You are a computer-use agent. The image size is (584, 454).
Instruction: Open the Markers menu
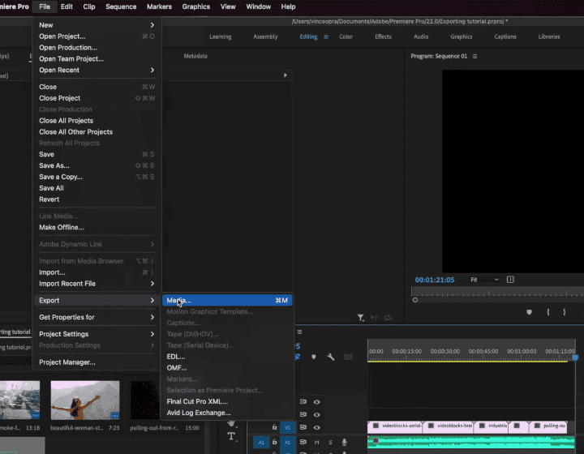click(160, 6)
